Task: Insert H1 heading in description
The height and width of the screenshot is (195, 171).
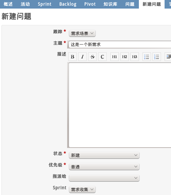Action: tap(115, 57)
